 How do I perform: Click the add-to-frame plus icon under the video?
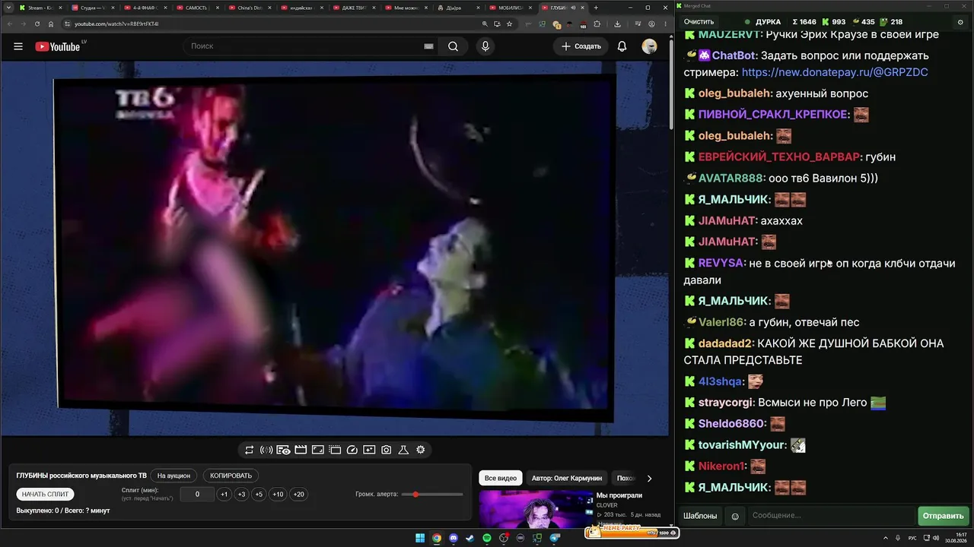(369, 450)
